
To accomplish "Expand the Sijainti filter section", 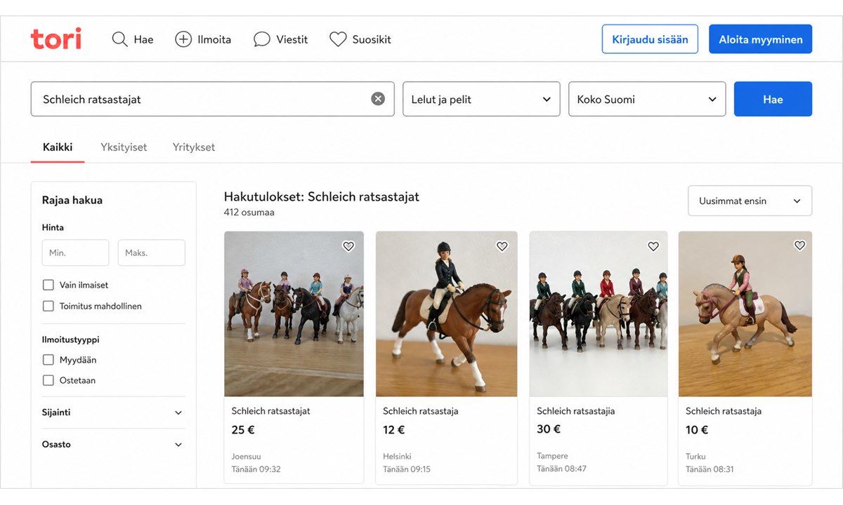I will 113,412.
